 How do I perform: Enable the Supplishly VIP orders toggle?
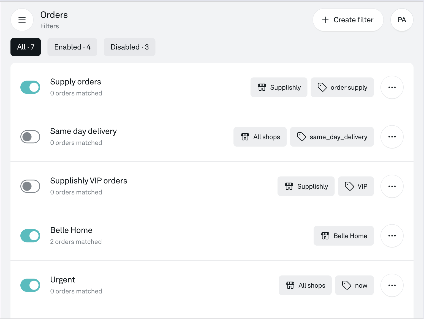click(30, 186)
